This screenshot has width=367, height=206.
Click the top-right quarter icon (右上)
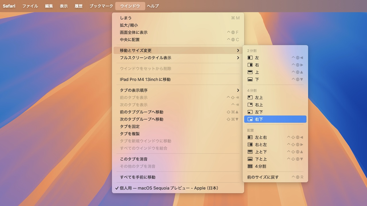point(250,105)
